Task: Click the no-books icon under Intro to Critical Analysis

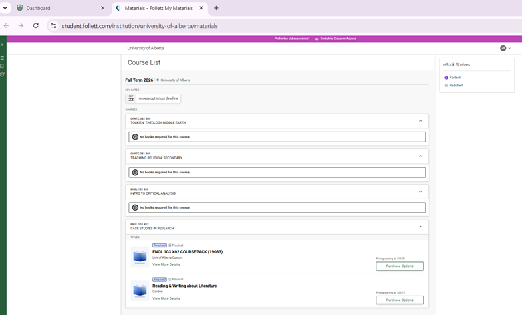Action: [x=135, y=207]
